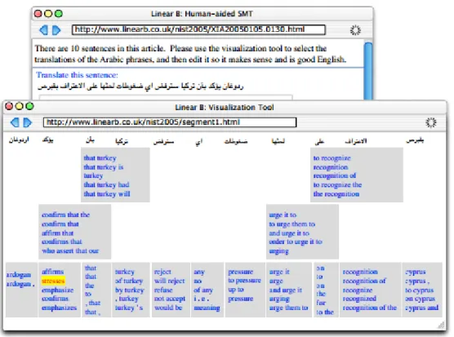
Task: Select the highlighted word 'stresses'
Action: click(x=53, y=281)
